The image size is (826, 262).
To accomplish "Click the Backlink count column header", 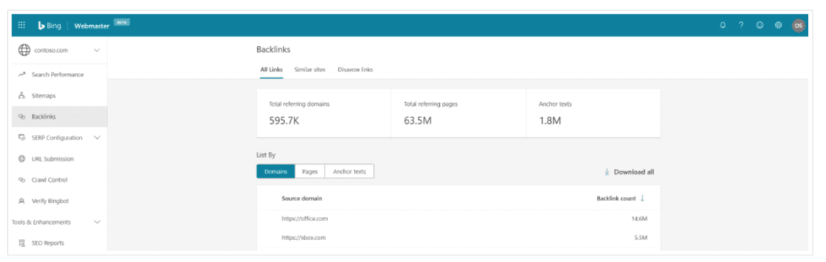I will [616, 198].
